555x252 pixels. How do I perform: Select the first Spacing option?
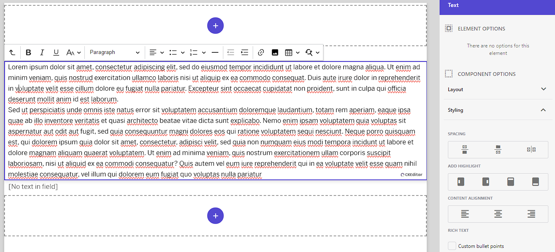(464, 149)
